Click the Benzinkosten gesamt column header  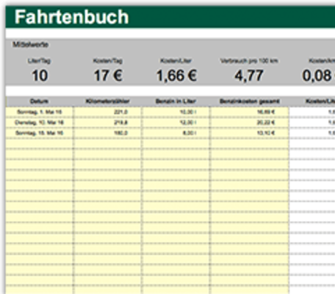tap(249, 101)
